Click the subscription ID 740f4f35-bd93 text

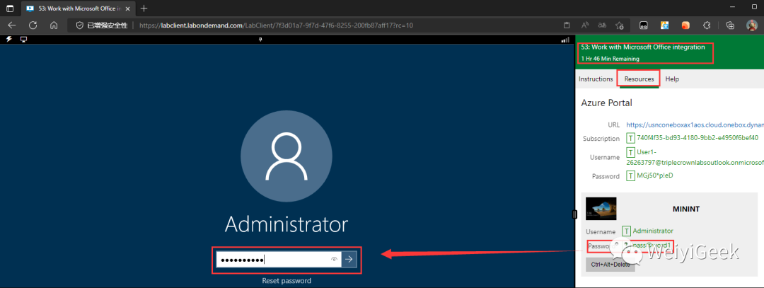pos(698,138)
